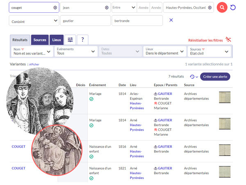The image size is (246, 185).
Task: Open the Sources Etat civil filter dropdown
Action: (210, 51)
